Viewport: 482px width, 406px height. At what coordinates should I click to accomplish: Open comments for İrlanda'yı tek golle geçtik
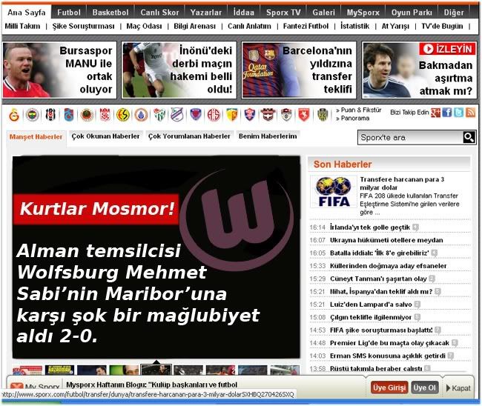tap(415, 227)
